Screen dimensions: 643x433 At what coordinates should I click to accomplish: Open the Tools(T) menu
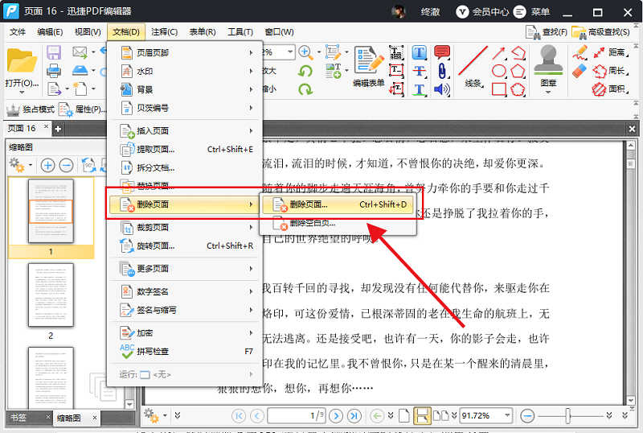[240, 31]
